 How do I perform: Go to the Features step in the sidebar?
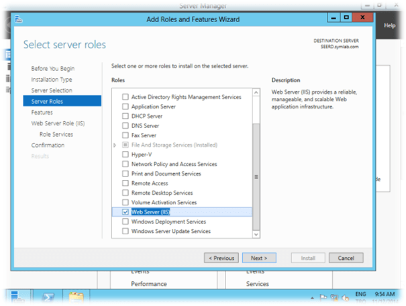pos(42,112)
